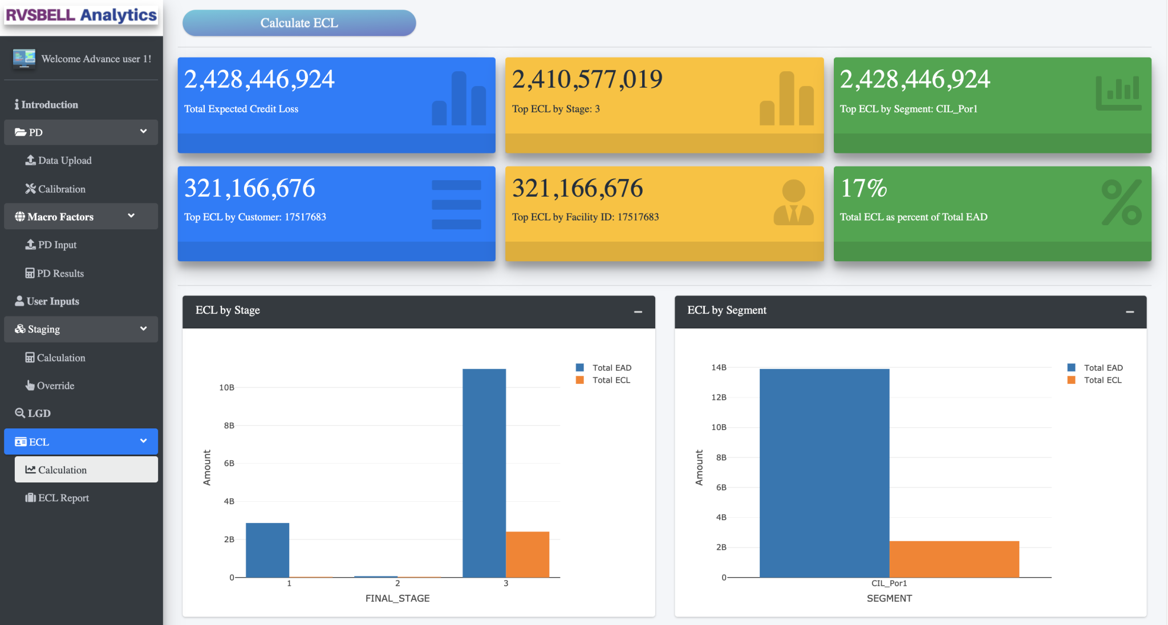Collapse the Staging section chevron

(x=143, y=329)
